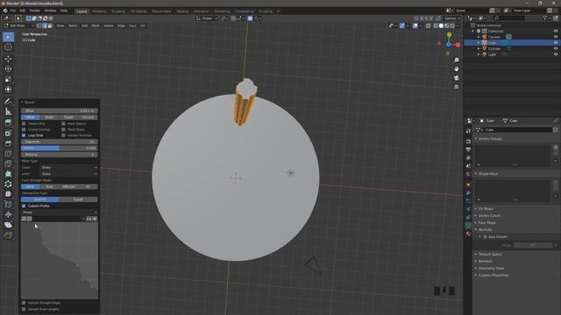Viewport: 561px width, 315px height.
Task: Select Percent bevel method button
Action: (x=88, y=117)
